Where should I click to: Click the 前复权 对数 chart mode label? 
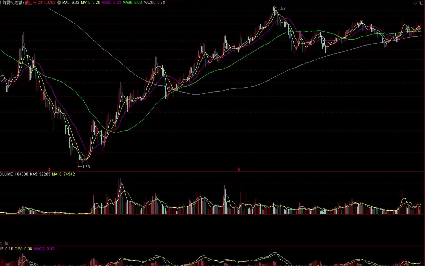(13, 3)
